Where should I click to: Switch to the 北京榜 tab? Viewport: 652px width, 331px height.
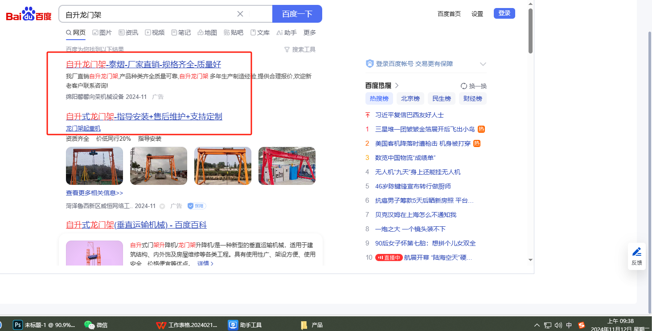(x=410, y=98)
